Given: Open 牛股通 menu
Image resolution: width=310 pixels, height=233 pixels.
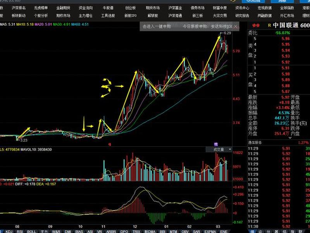Looking at the screenshot, I should [x=108, y=8].
